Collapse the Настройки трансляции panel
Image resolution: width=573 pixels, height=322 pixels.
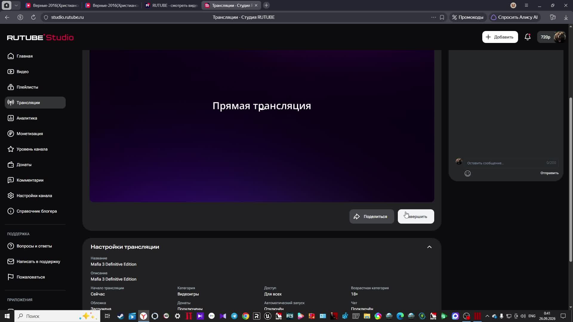(429, 247)
